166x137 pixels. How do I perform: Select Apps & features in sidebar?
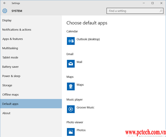click(12, 39)
